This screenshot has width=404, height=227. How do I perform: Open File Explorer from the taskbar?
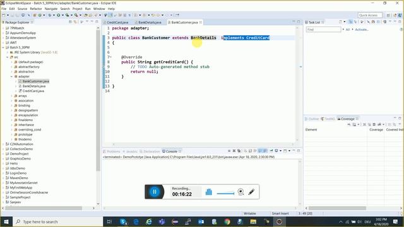(x=253, y=221)
